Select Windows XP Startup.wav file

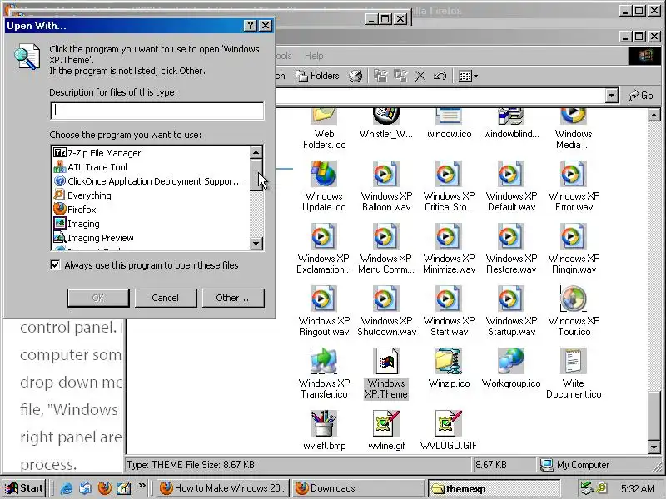[x=511, y=311]
